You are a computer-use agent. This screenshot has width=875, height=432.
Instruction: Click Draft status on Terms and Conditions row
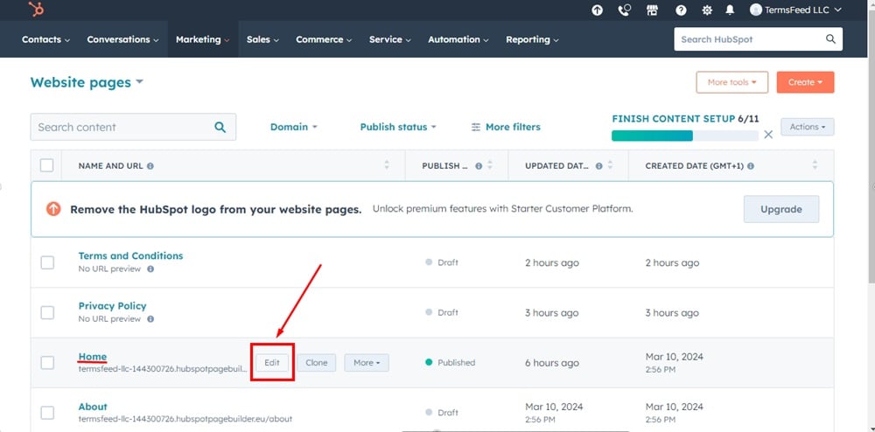[441, 262]
